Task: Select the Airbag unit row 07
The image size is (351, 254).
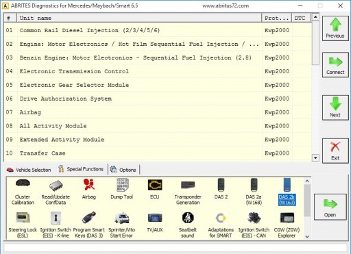Action: pyautogui.click(x=158, y=112)
